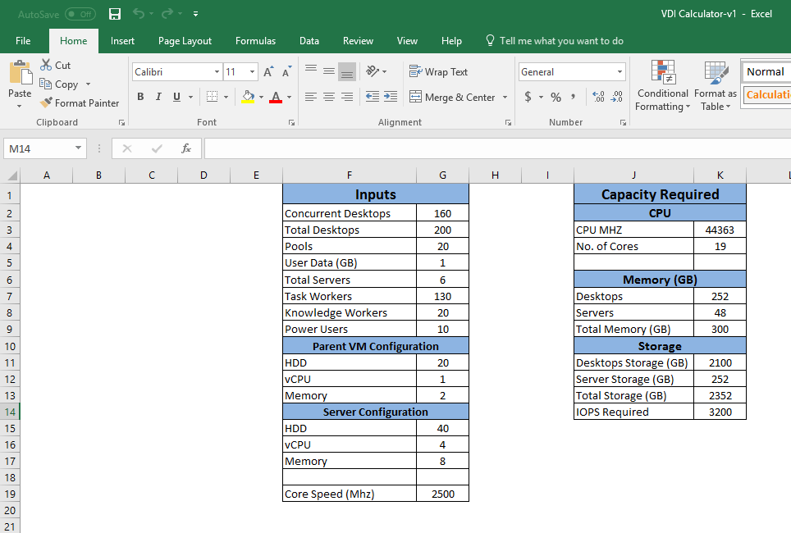
Task: Click the Save icon in Quick Access Toolbar
Action: click(114, 13)
